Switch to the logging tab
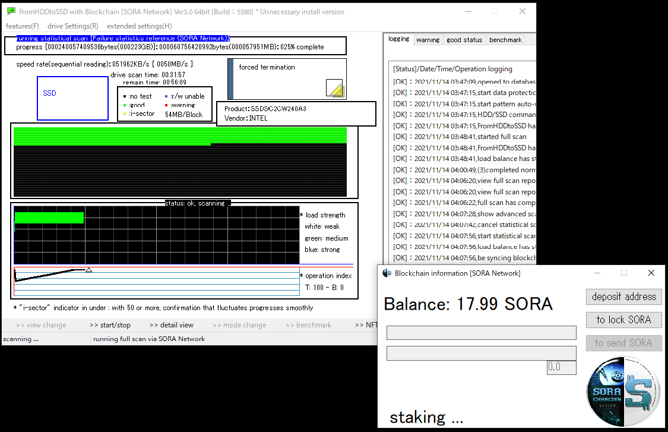 (x=399, y=39)
